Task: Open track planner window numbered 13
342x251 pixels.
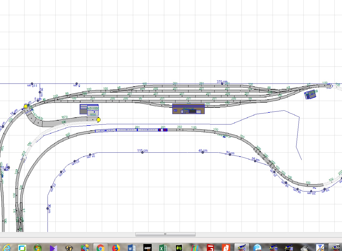Action: (289, 247)
